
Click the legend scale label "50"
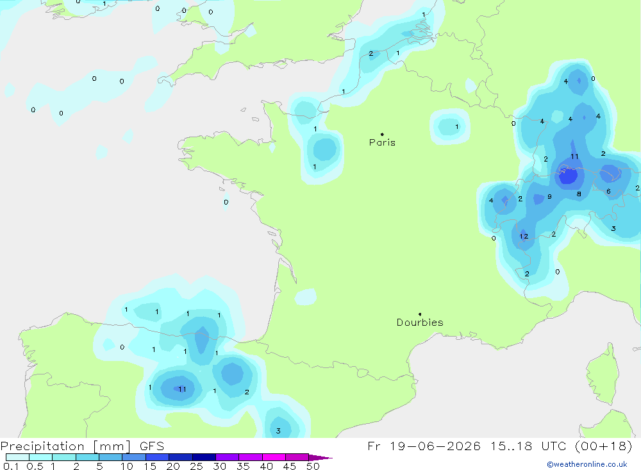313,466
